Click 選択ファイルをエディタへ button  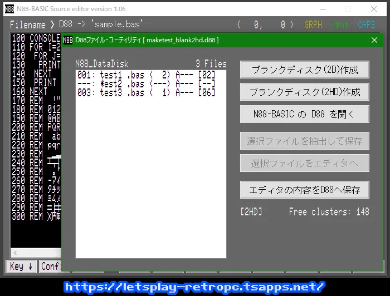pyautogui.click(x=304, y=163)
